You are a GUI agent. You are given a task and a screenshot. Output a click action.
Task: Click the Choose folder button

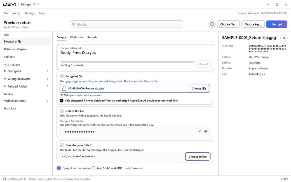198,157
